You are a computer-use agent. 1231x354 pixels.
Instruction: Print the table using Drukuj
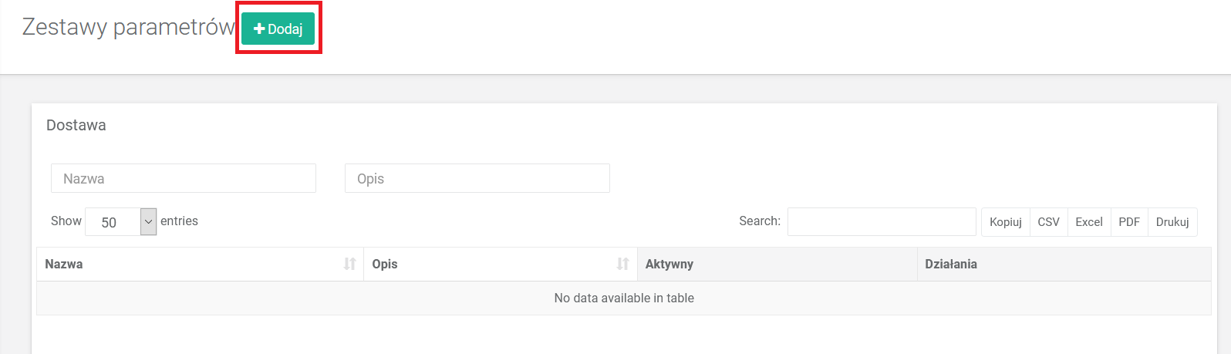[x=1172, y=222]
